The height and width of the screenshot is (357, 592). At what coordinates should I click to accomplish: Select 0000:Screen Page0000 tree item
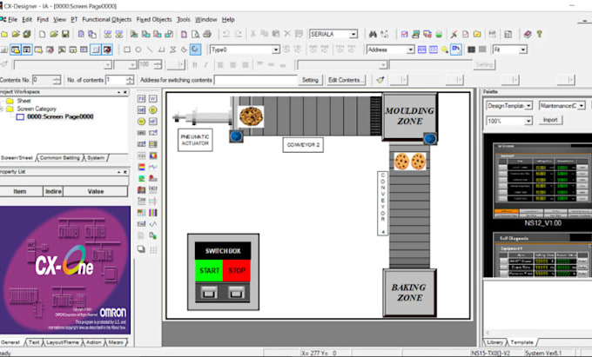(60, 116)
